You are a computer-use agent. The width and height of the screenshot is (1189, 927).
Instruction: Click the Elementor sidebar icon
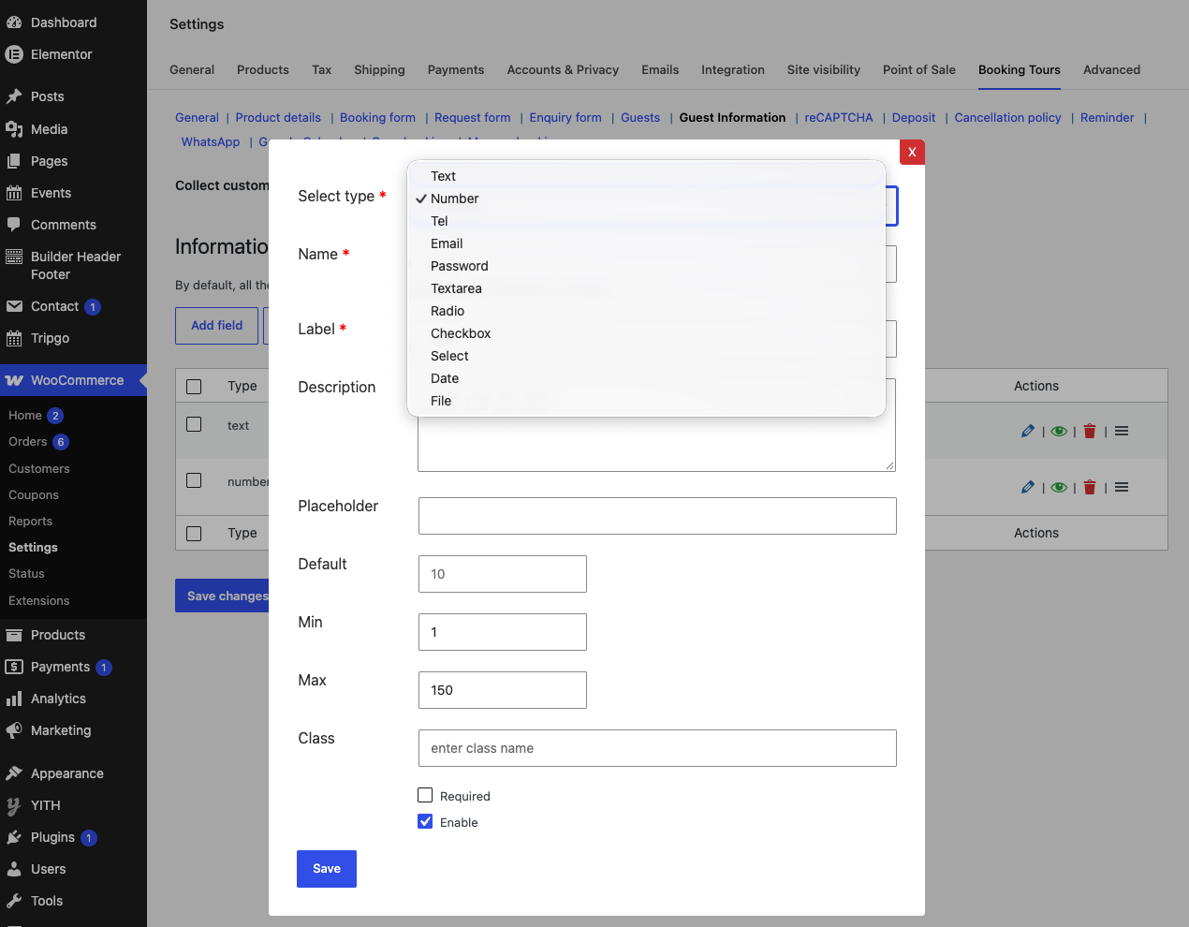click(14, 54)
